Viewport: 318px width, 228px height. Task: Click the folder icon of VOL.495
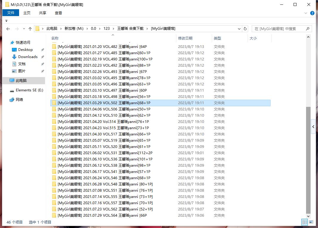pos(54,78)
